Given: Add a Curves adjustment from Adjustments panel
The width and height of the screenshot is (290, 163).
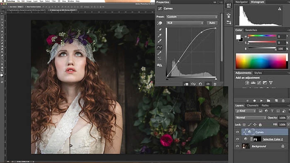Looking at the screenshot, I should click(259, 83).
